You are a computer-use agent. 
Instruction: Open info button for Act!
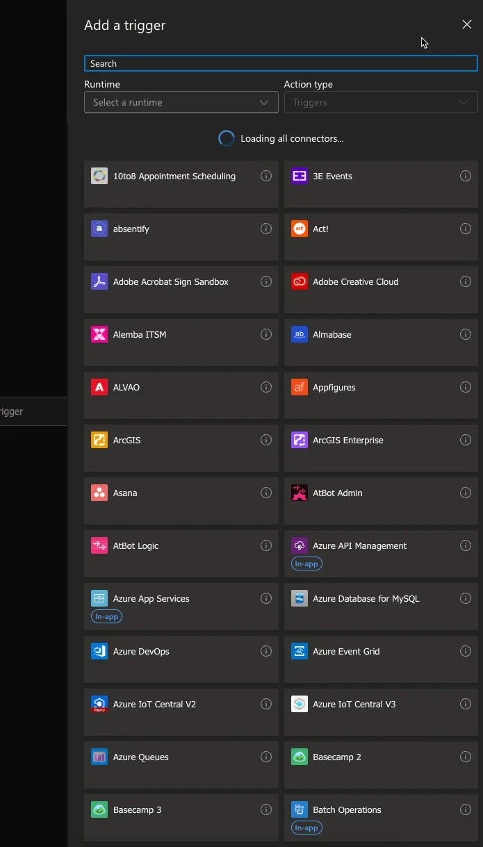(x=466, y=229)
